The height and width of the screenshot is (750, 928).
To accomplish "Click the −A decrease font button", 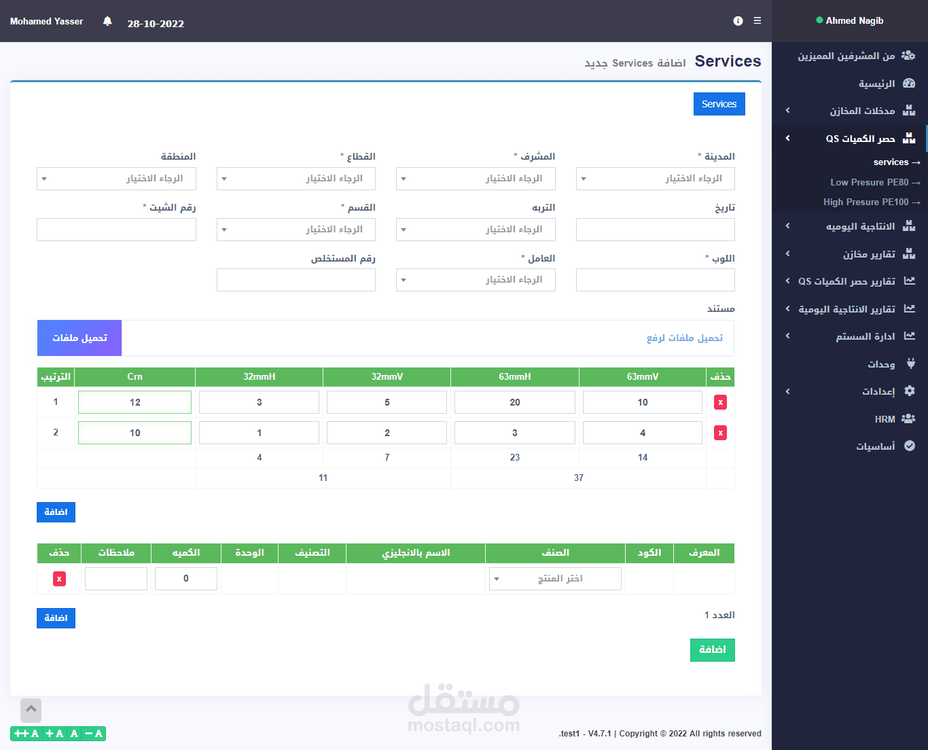I will pyautogui.click(x=94, y=734).
